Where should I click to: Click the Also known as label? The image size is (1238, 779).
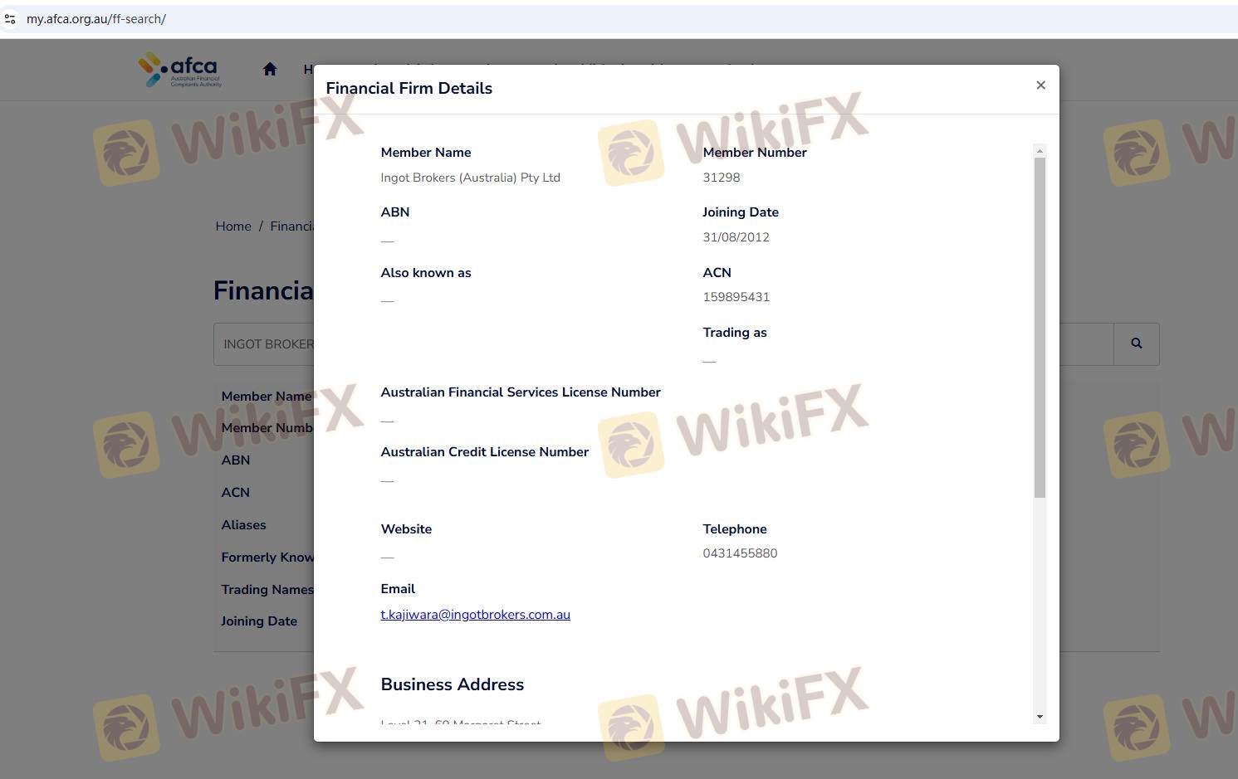point(425,273)
